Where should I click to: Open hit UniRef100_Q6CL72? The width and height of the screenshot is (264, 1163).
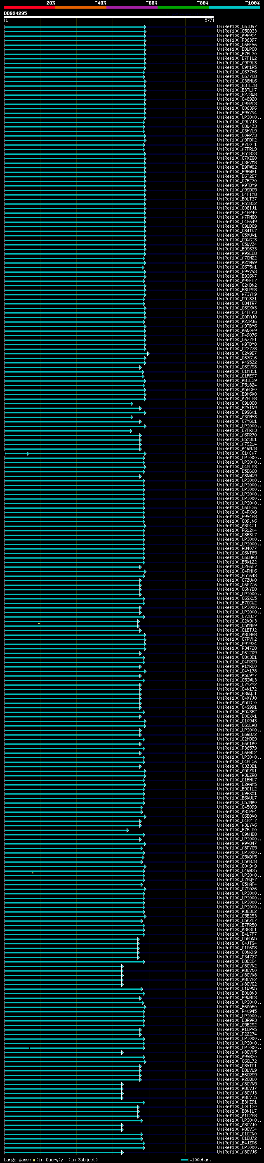pyautogui.click(x=237, y=1062)
